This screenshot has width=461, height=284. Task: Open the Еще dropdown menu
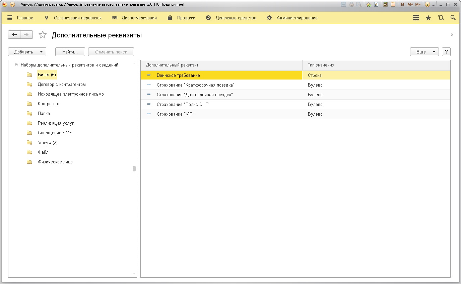pos(424,52)
